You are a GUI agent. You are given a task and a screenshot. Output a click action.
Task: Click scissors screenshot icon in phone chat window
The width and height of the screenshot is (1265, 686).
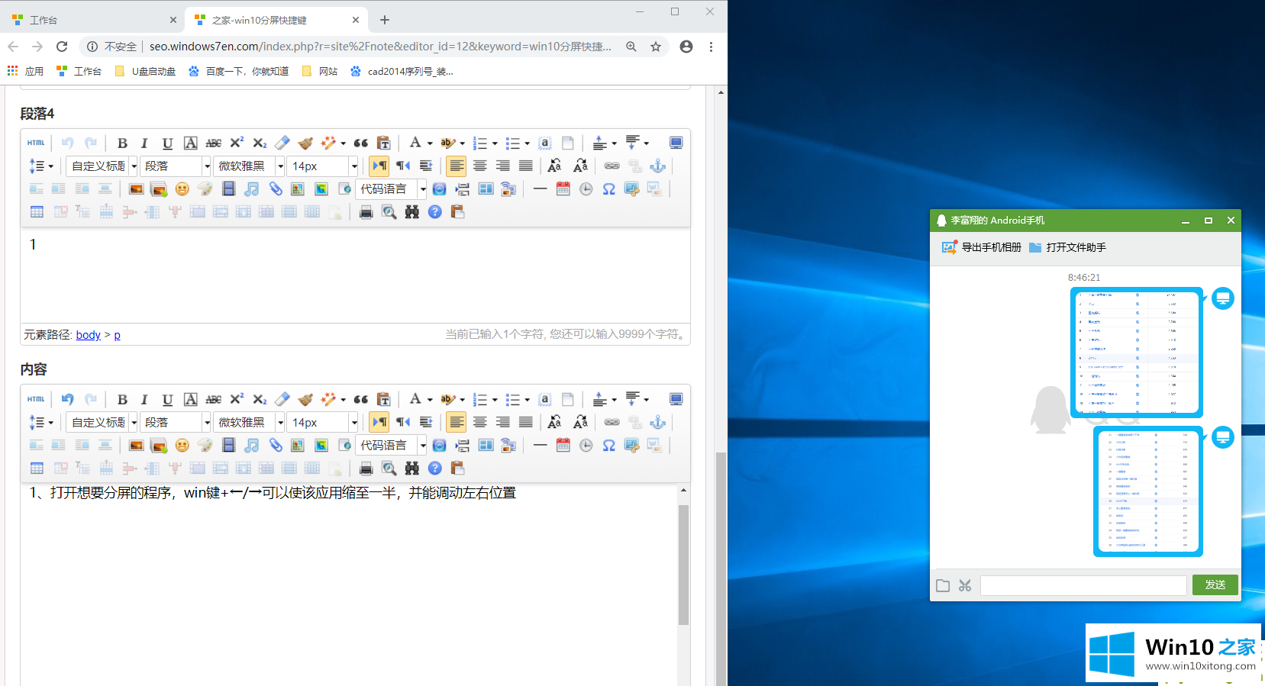pos(965,585)
